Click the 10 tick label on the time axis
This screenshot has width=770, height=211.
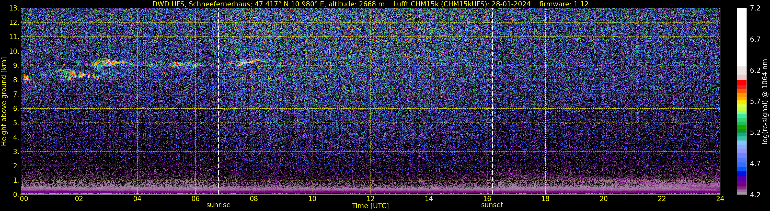click(312, 199)
